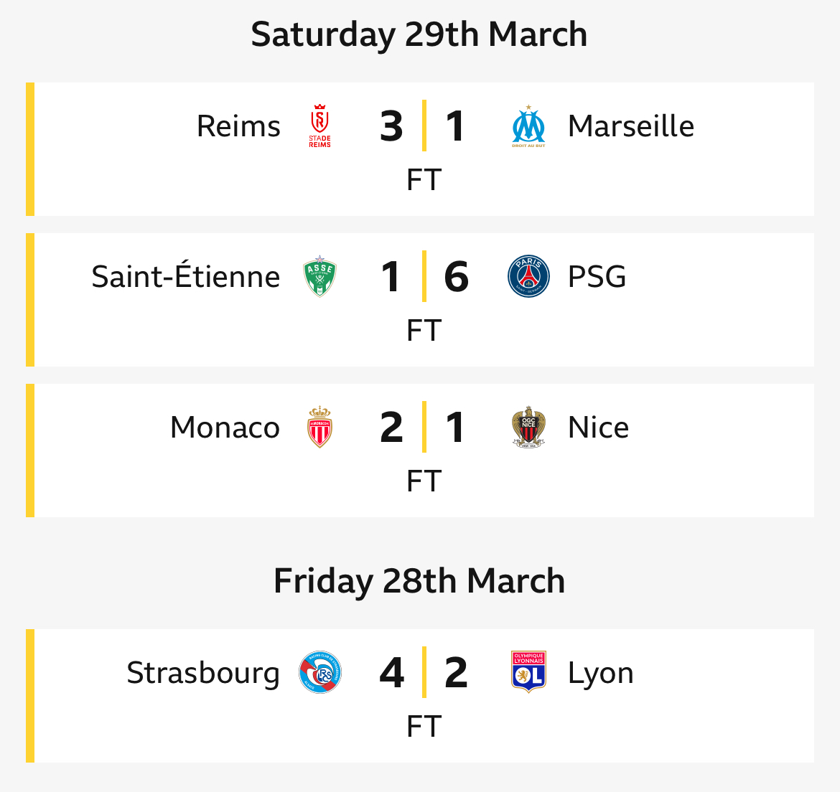Open the Lyon team name link
Screen dimensions: 840x792
pyautogui.click(x=600, y=674)
